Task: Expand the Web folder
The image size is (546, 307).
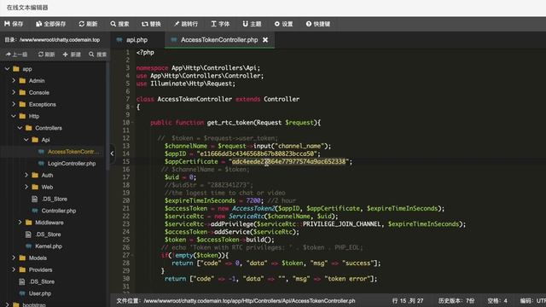Action: (x=26, y=188)
